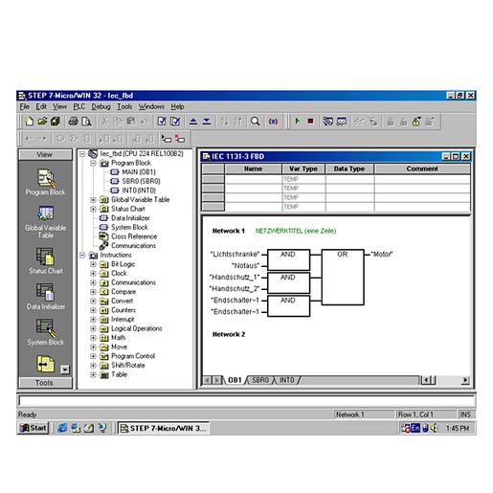The width and height of the screenshot is (493, 493).
Task: Select INT0 (INT0) in project tree
Action: tap(139, 190)
